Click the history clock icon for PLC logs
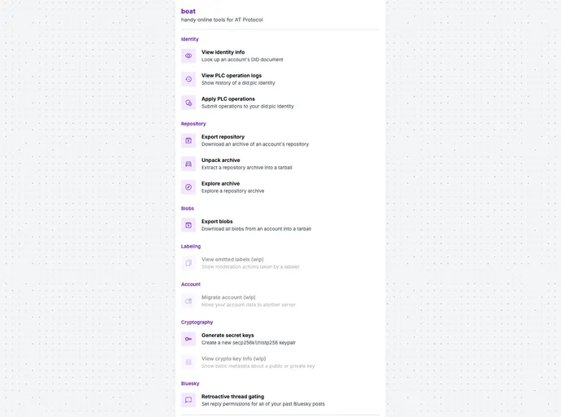The width and height of the screenshot is (561, 417). click(188, 79)
